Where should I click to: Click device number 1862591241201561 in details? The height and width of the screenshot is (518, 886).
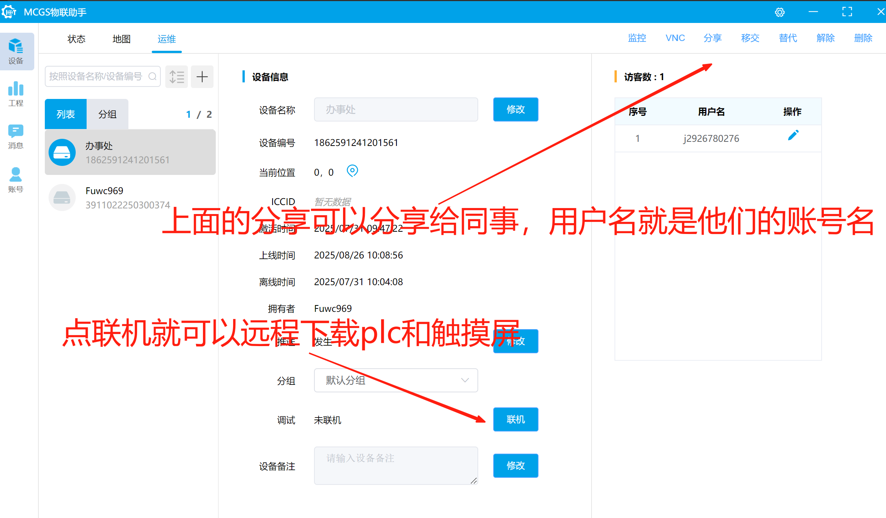(356, 143)
